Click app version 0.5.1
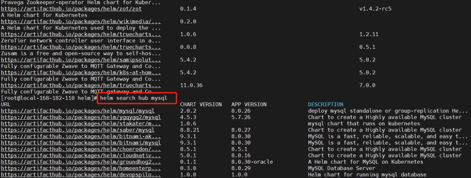471x178 pixels. [367, 47]
